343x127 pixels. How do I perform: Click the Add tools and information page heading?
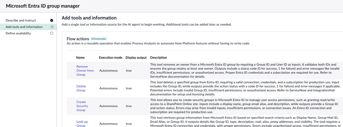click(x=89, y=18)
